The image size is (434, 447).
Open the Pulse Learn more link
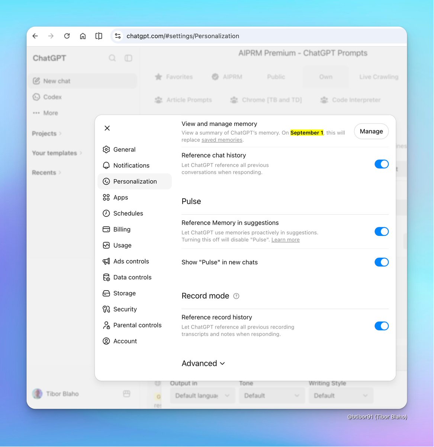[286, 240]
